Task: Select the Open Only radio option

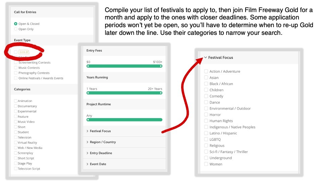Action: click(x=16, y=29)
